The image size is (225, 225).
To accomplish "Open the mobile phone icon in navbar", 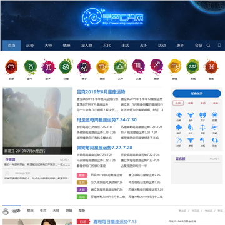I will click(219, 46).
